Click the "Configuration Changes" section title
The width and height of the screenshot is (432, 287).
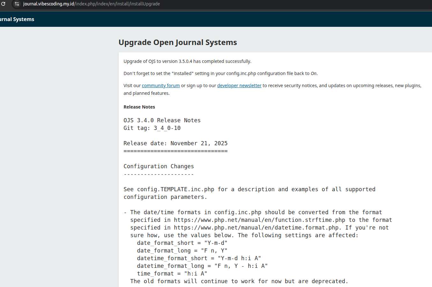tap(159, 166)
